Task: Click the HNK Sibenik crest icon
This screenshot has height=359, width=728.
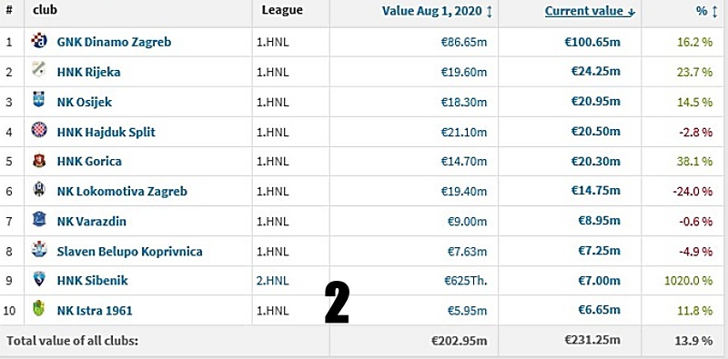Action: click(x=39, y=279)
